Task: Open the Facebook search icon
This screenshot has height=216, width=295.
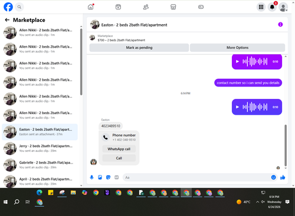Action: (x=19, y=7)
